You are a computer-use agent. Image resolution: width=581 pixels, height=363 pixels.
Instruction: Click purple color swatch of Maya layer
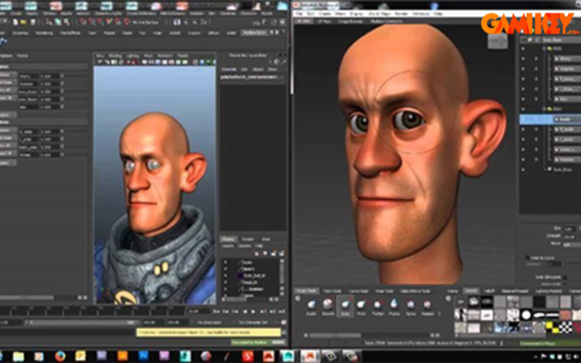click(240, 276)
